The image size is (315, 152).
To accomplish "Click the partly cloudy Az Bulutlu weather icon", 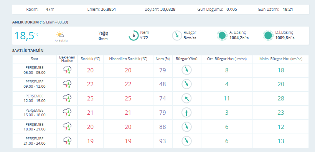I will [60, 35].
